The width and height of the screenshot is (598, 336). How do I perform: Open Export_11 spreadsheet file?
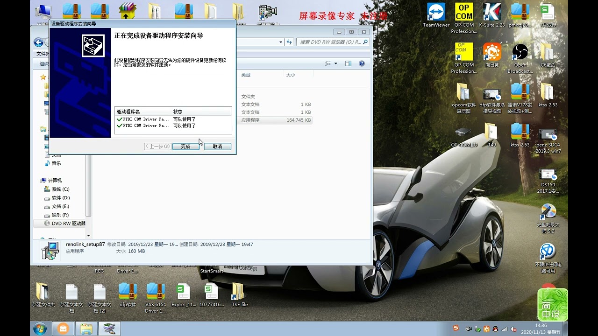pyautogui.click(x=184, y=295)
